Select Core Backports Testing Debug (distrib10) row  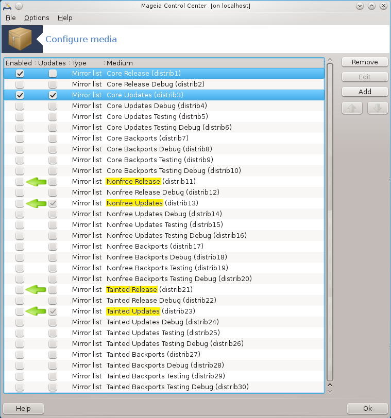coord(164,170)
